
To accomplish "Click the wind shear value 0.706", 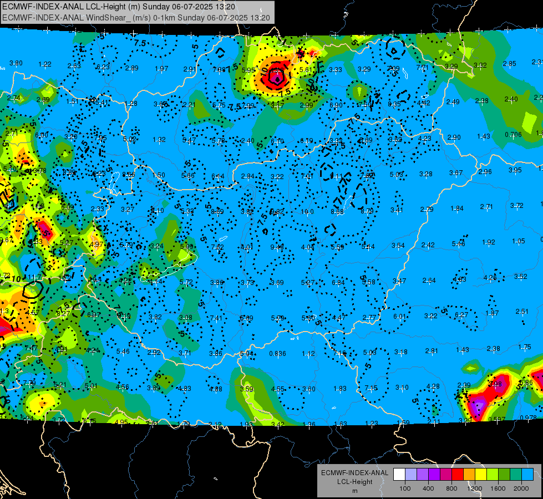I will (x=513, y=134).
